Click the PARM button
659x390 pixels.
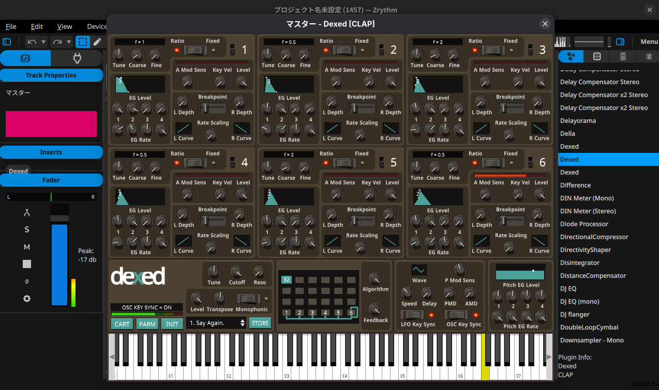[147, 324]
